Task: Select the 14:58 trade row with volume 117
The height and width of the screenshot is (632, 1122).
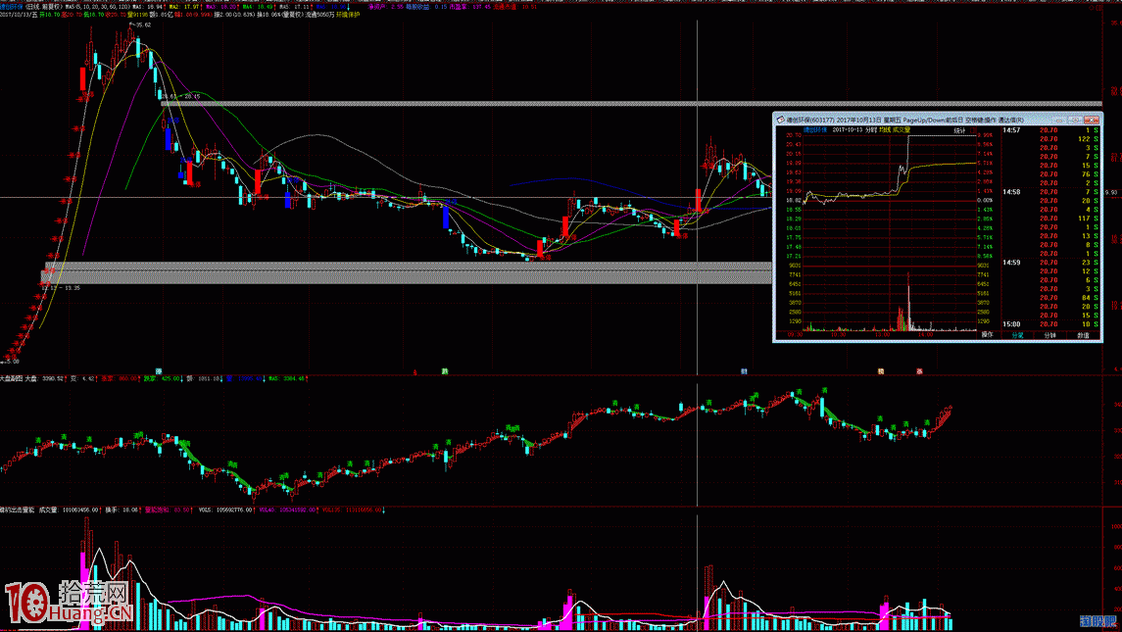Action: 1050,219
